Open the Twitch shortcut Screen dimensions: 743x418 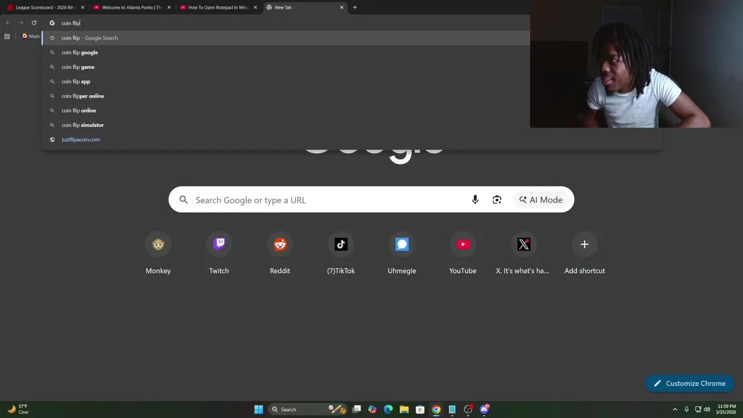(x=219, y=254)
